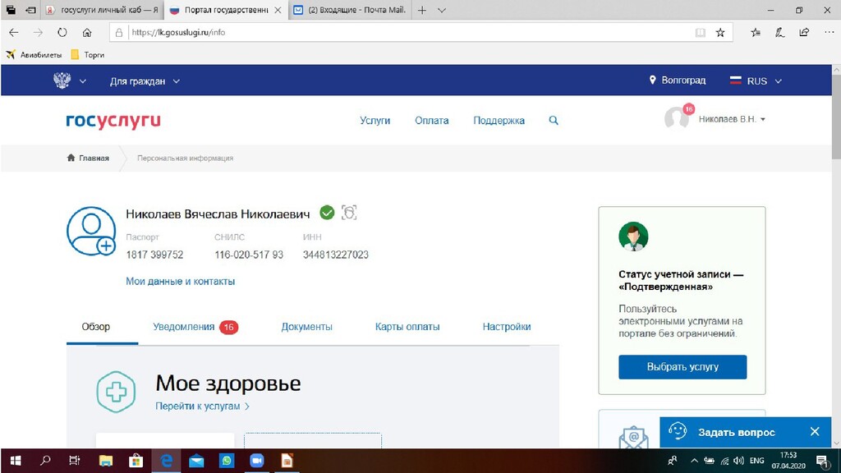Click the browser forward arrow
This screenshot has height=473, width=841.
(x=38, y=33)
